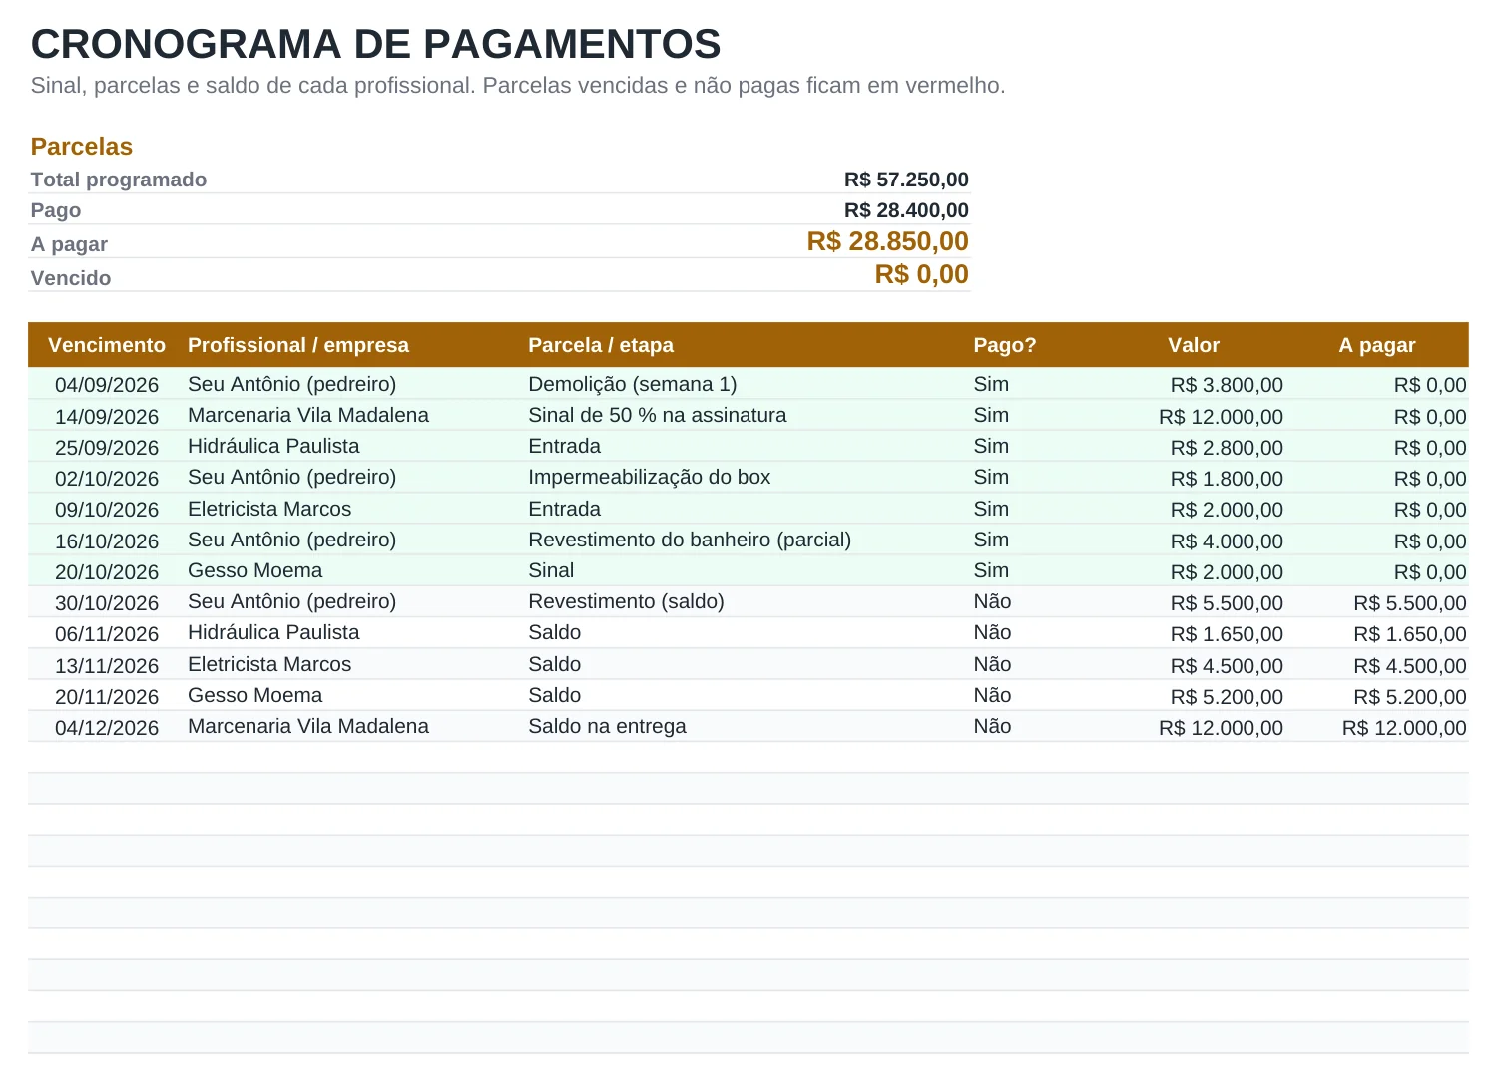Click the value R$ 3.800,00
The width and height of the screenshot is (1497, 1082).
pyautogui.click(x=1227, y=385)
